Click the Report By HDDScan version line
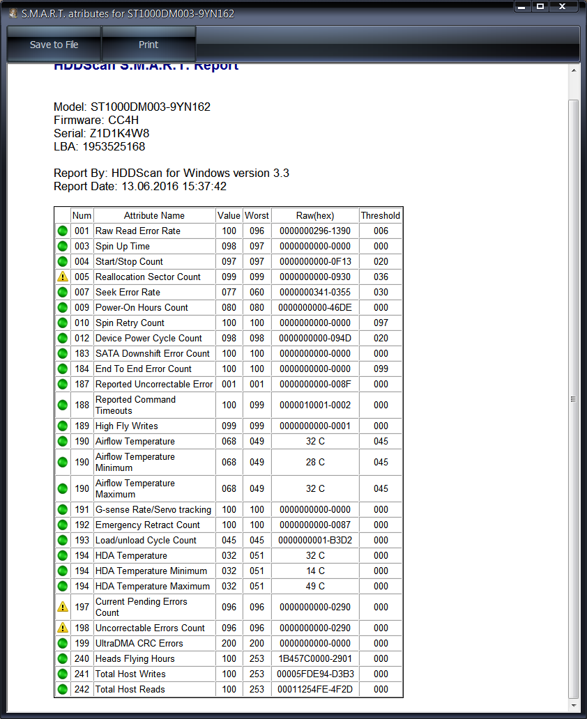The height and width of the screenshot is (719, 587). (171, 173)
